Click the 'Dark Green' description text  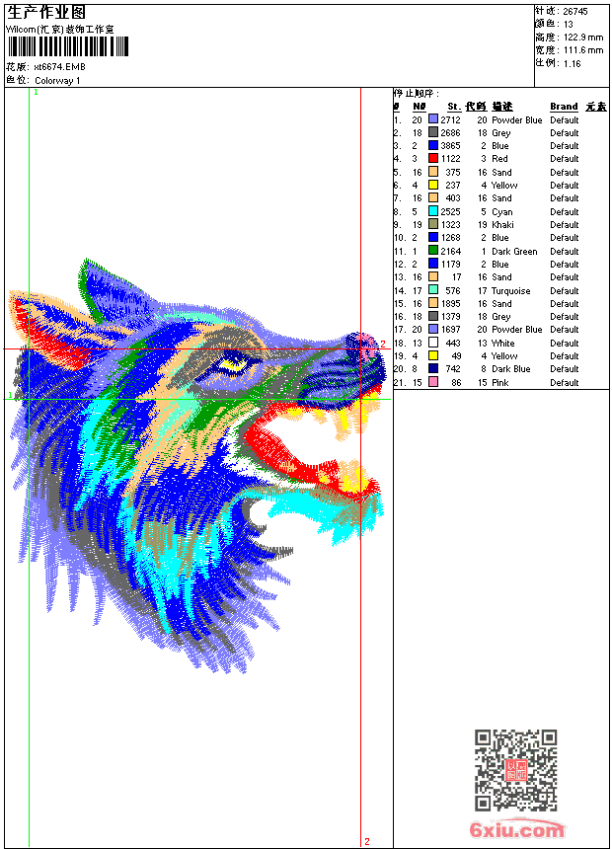tap(514, 251)
